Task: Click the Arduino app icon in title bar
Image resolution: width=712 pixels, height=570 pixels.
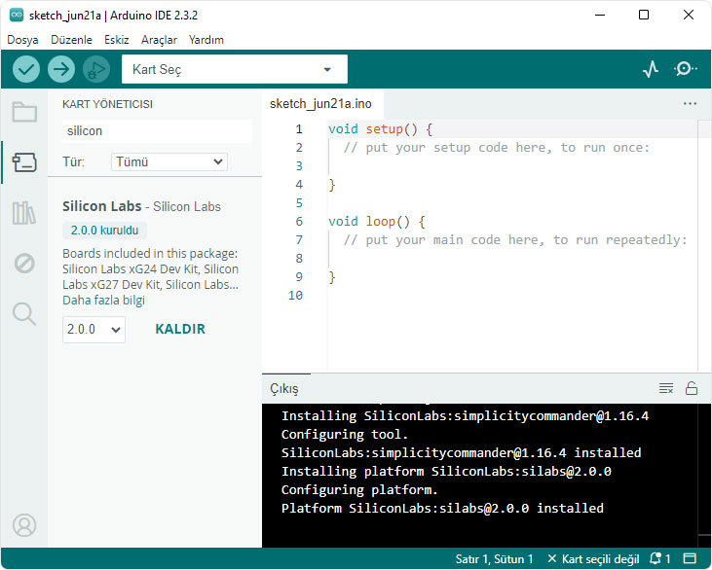Action: (x=17, y=15)
